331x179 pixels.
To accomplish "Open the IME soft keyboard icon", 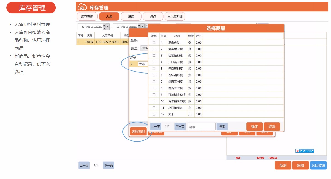I will 309,151.
